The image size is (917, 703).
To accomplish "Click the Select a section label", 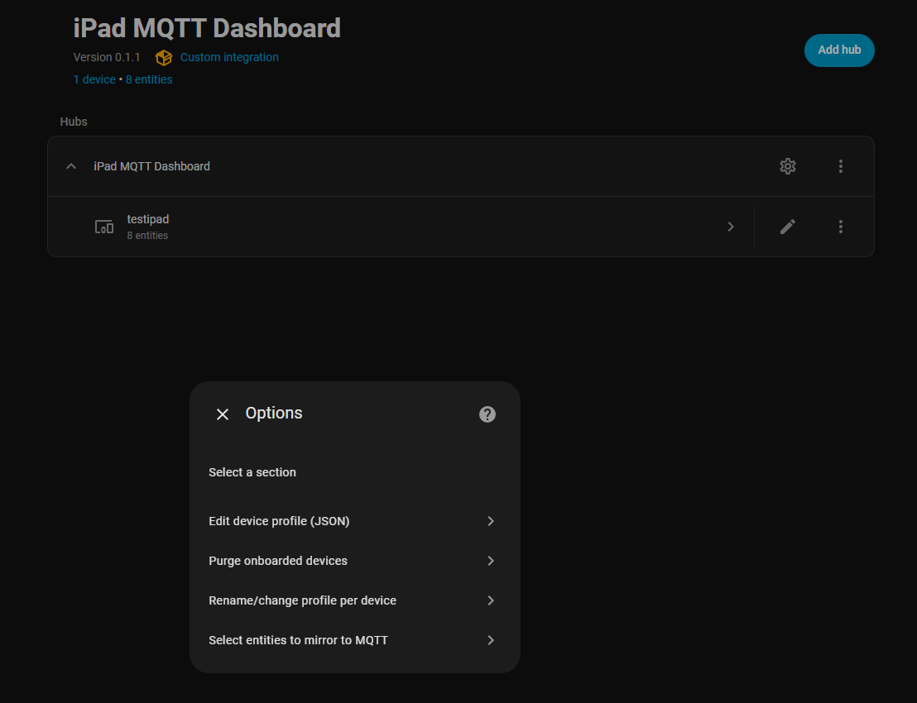I will coord(252,472).
